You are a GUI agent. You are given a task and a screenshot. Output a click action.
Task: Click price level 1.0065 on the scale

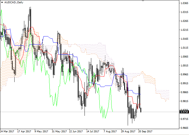coord(184,57)
